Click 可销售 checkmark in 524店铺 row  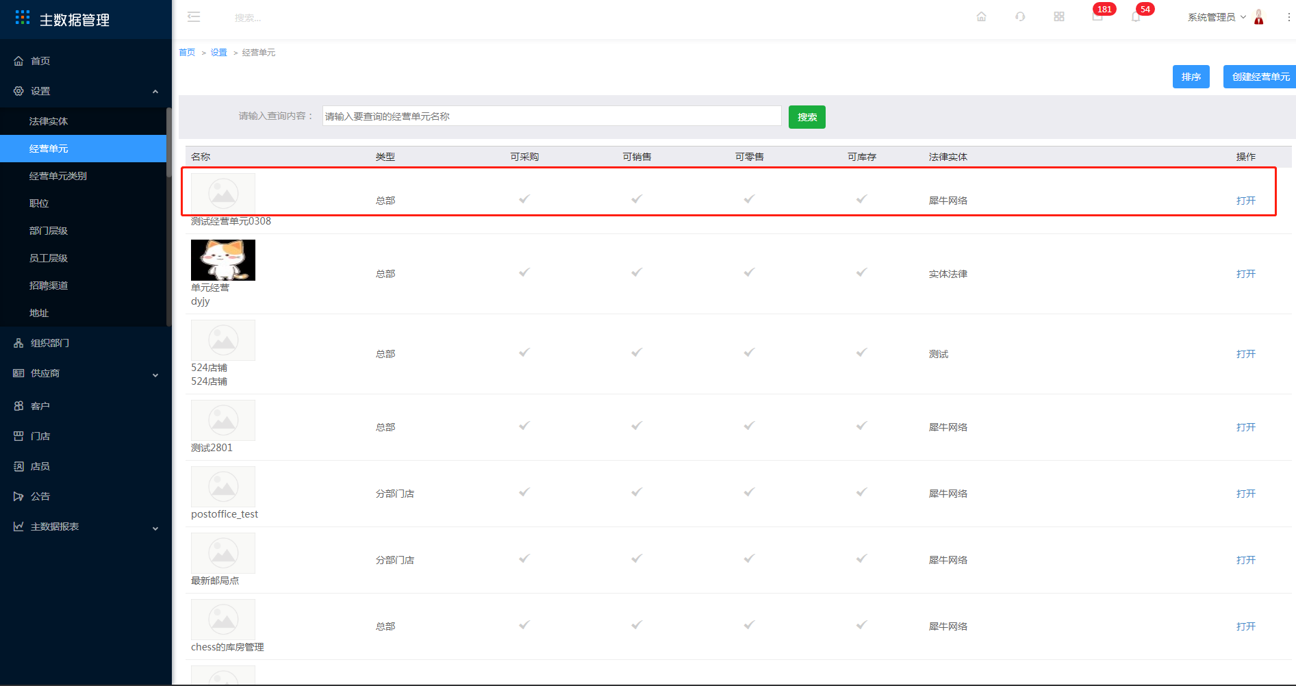pyautogui.click(x=637, y=353)
